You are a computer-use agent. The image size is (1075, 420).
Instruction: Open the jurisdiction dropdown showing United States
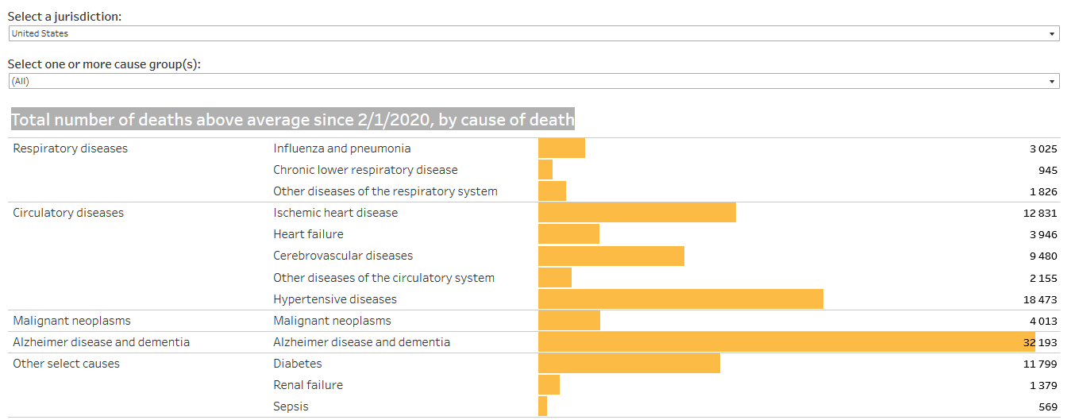(533, 33)
